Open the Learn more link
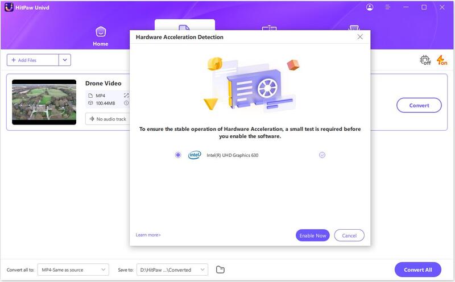Screen dimensions: 455x282 pos(148,235)
